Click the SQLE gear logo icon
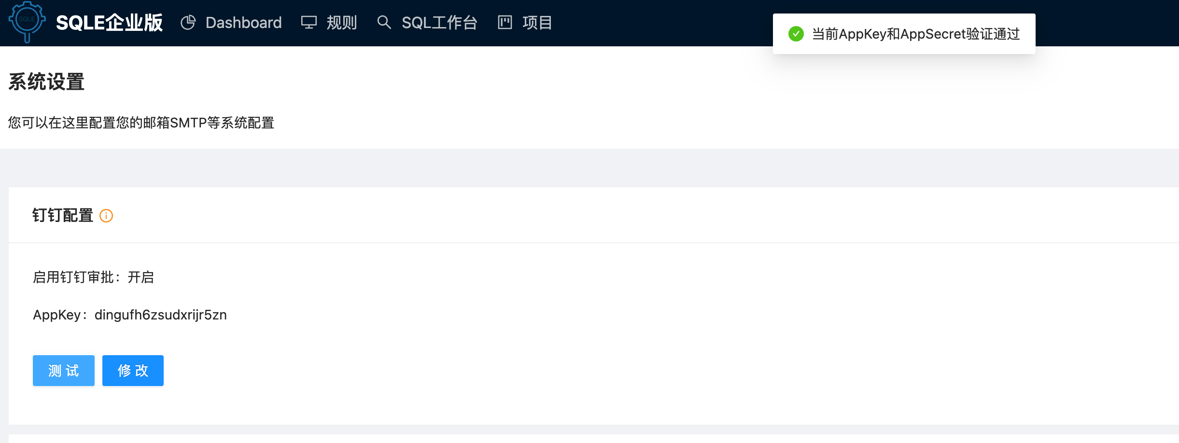Screen dimensions: 1179x443 28,22
